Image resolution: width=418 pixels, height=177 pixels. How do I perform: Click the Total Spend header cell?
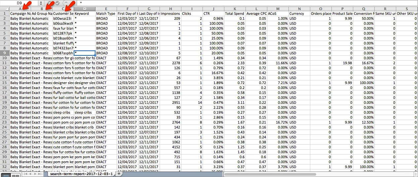(x=235, y=14)
